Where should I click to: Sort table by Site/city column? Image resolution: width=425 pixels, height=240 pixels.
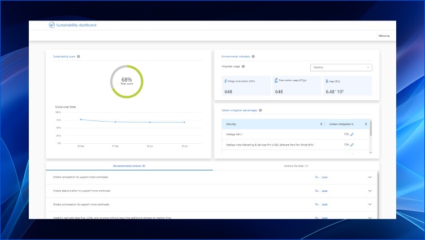click(x=321, y=124)
